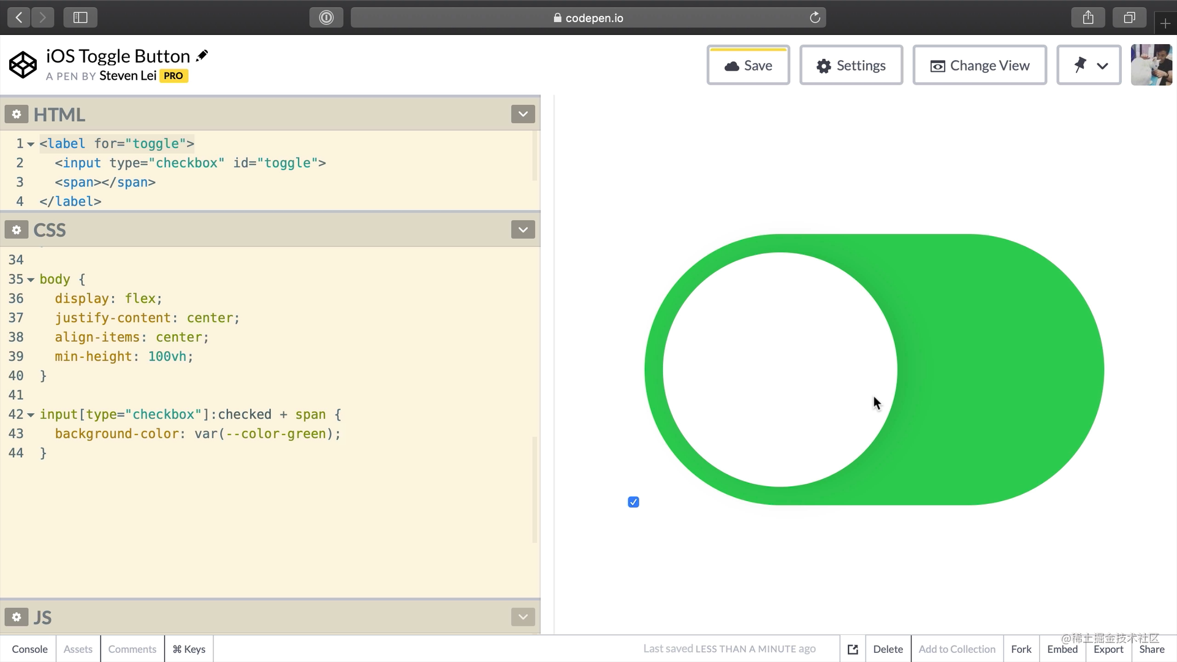Click the Save button with cloud icon
The height and width of the screenshot is (662, 1177).
(x=748, y=66)
